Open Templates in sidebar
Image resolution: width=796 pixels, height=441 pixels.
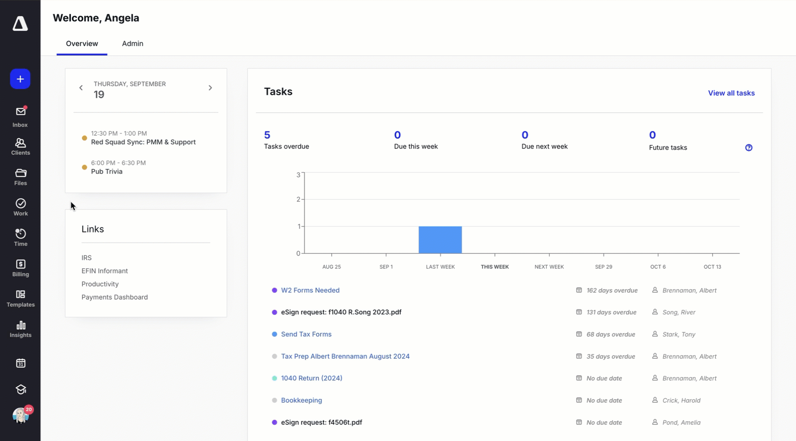20,298
